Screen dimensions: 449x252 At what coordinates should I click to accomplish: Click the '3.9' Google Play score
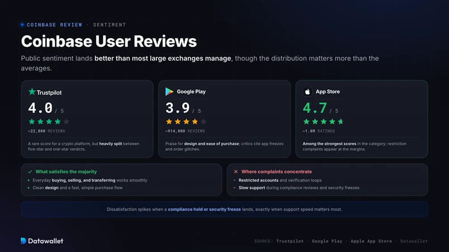pos(177,108)
